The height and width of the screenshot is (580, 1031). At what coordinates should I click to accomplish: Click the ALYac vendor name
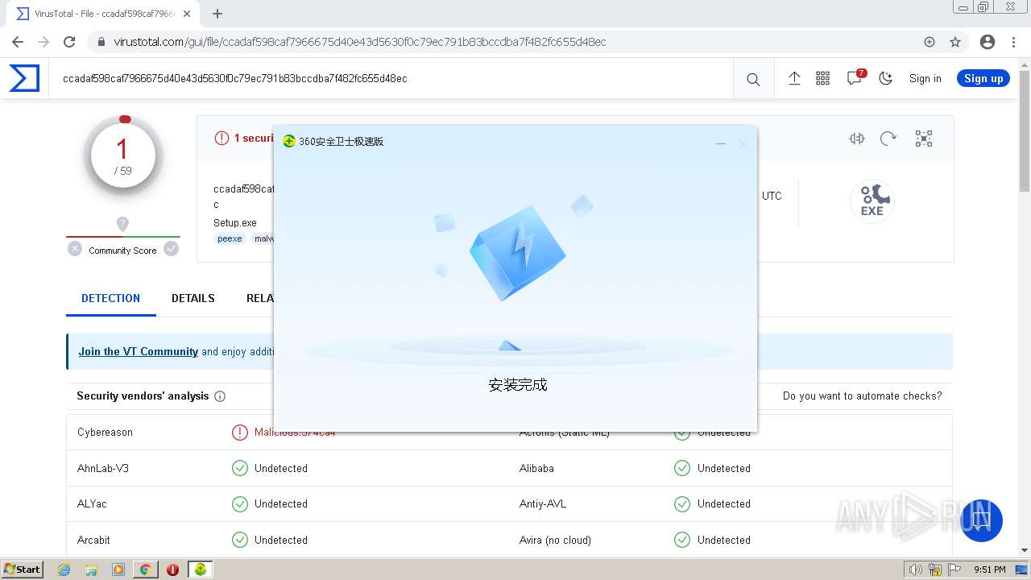pyautogui.click(x=92, y=503)
